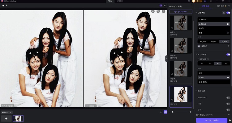Click the magnifier icon above preview
The image size is (232, 123).
tap(164, 11)
